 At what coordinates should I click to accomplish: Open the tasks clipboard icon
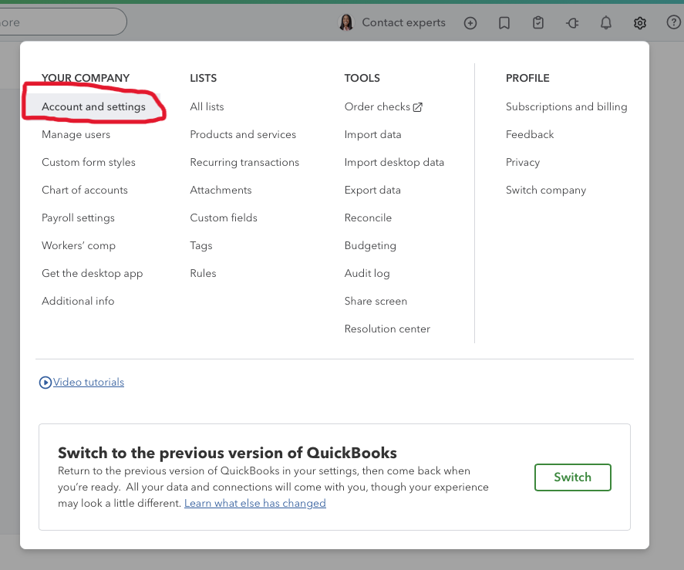538,22
